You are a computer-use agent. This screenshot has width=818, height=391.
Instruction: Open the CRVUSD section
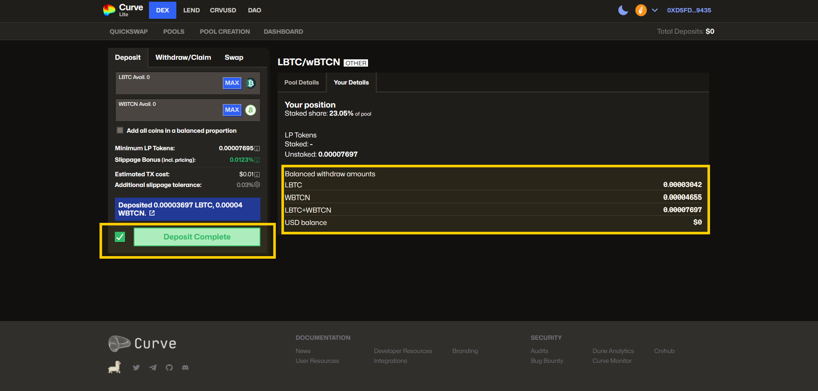click(x=223, y=10)
